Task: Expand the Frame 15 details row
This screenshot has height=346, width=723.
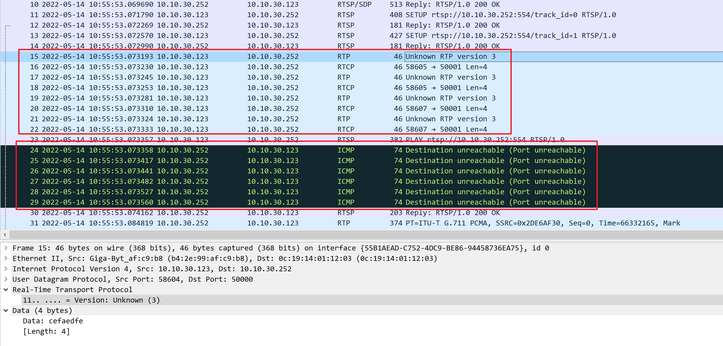Action: click(x=6, y=248)
